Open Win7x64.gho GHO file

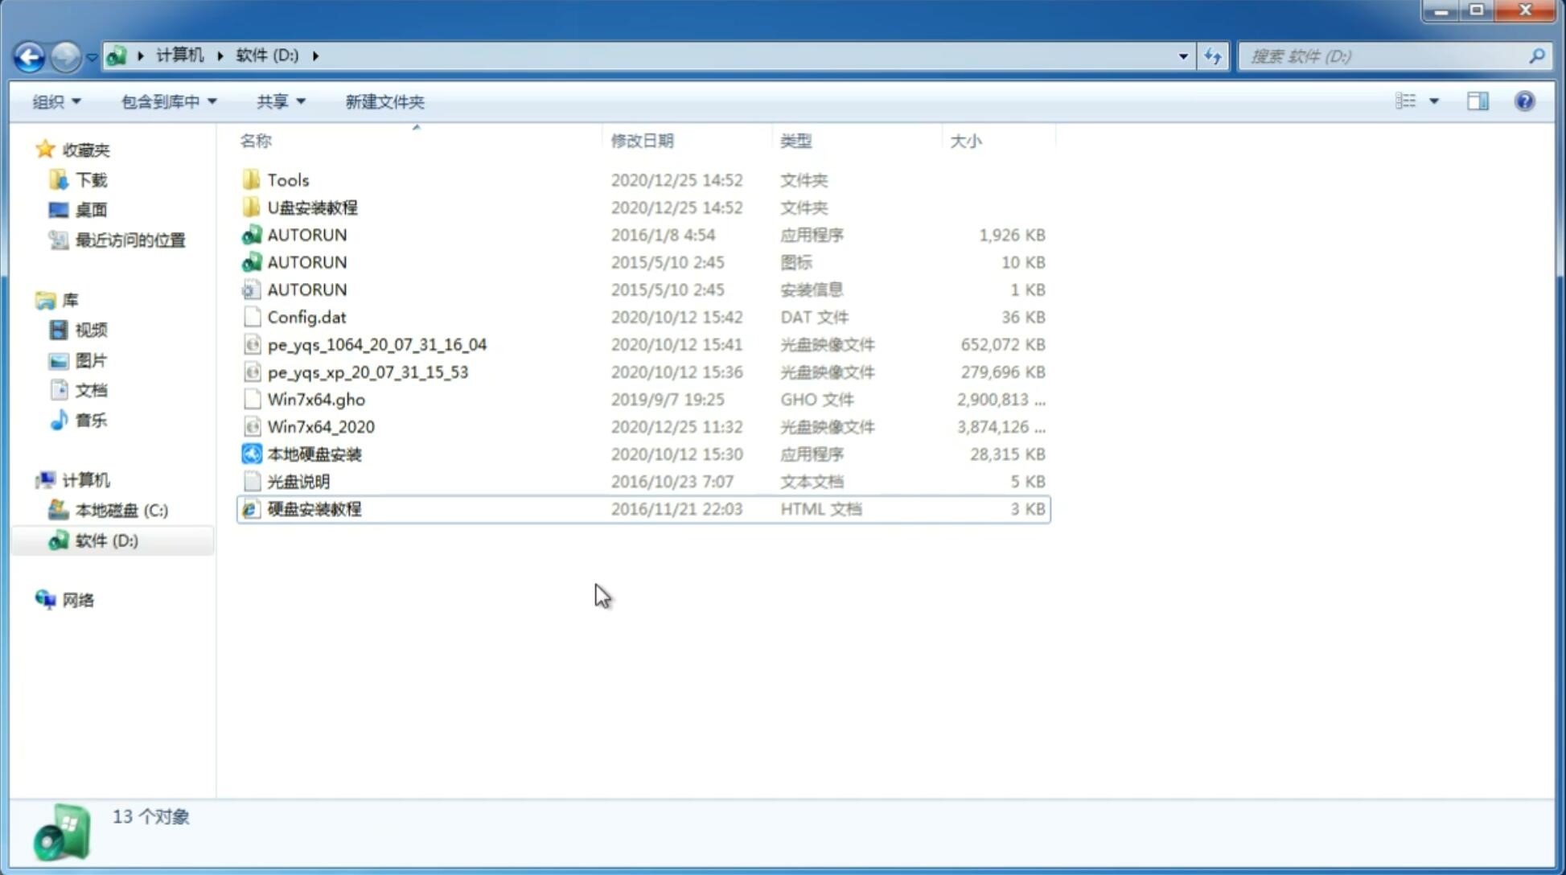(x=316, y=399)
